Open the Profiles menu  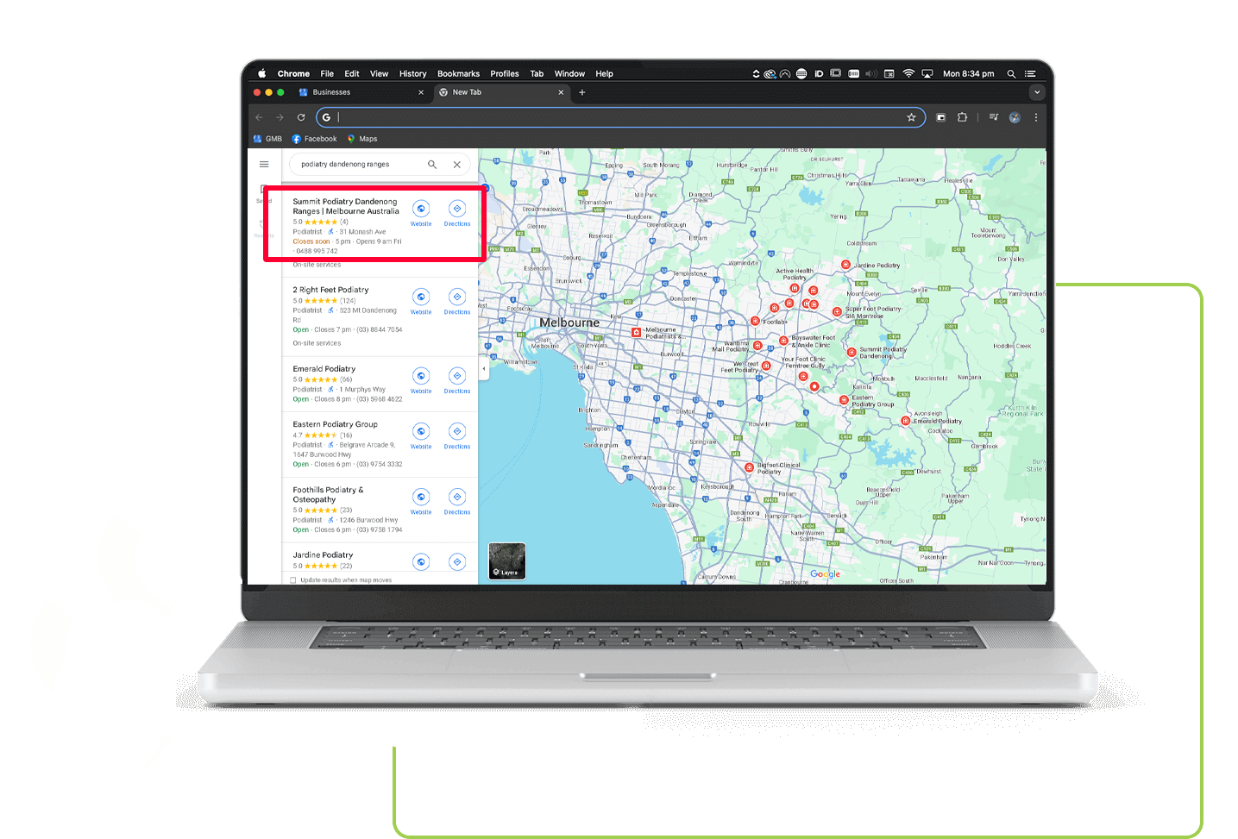505,73
